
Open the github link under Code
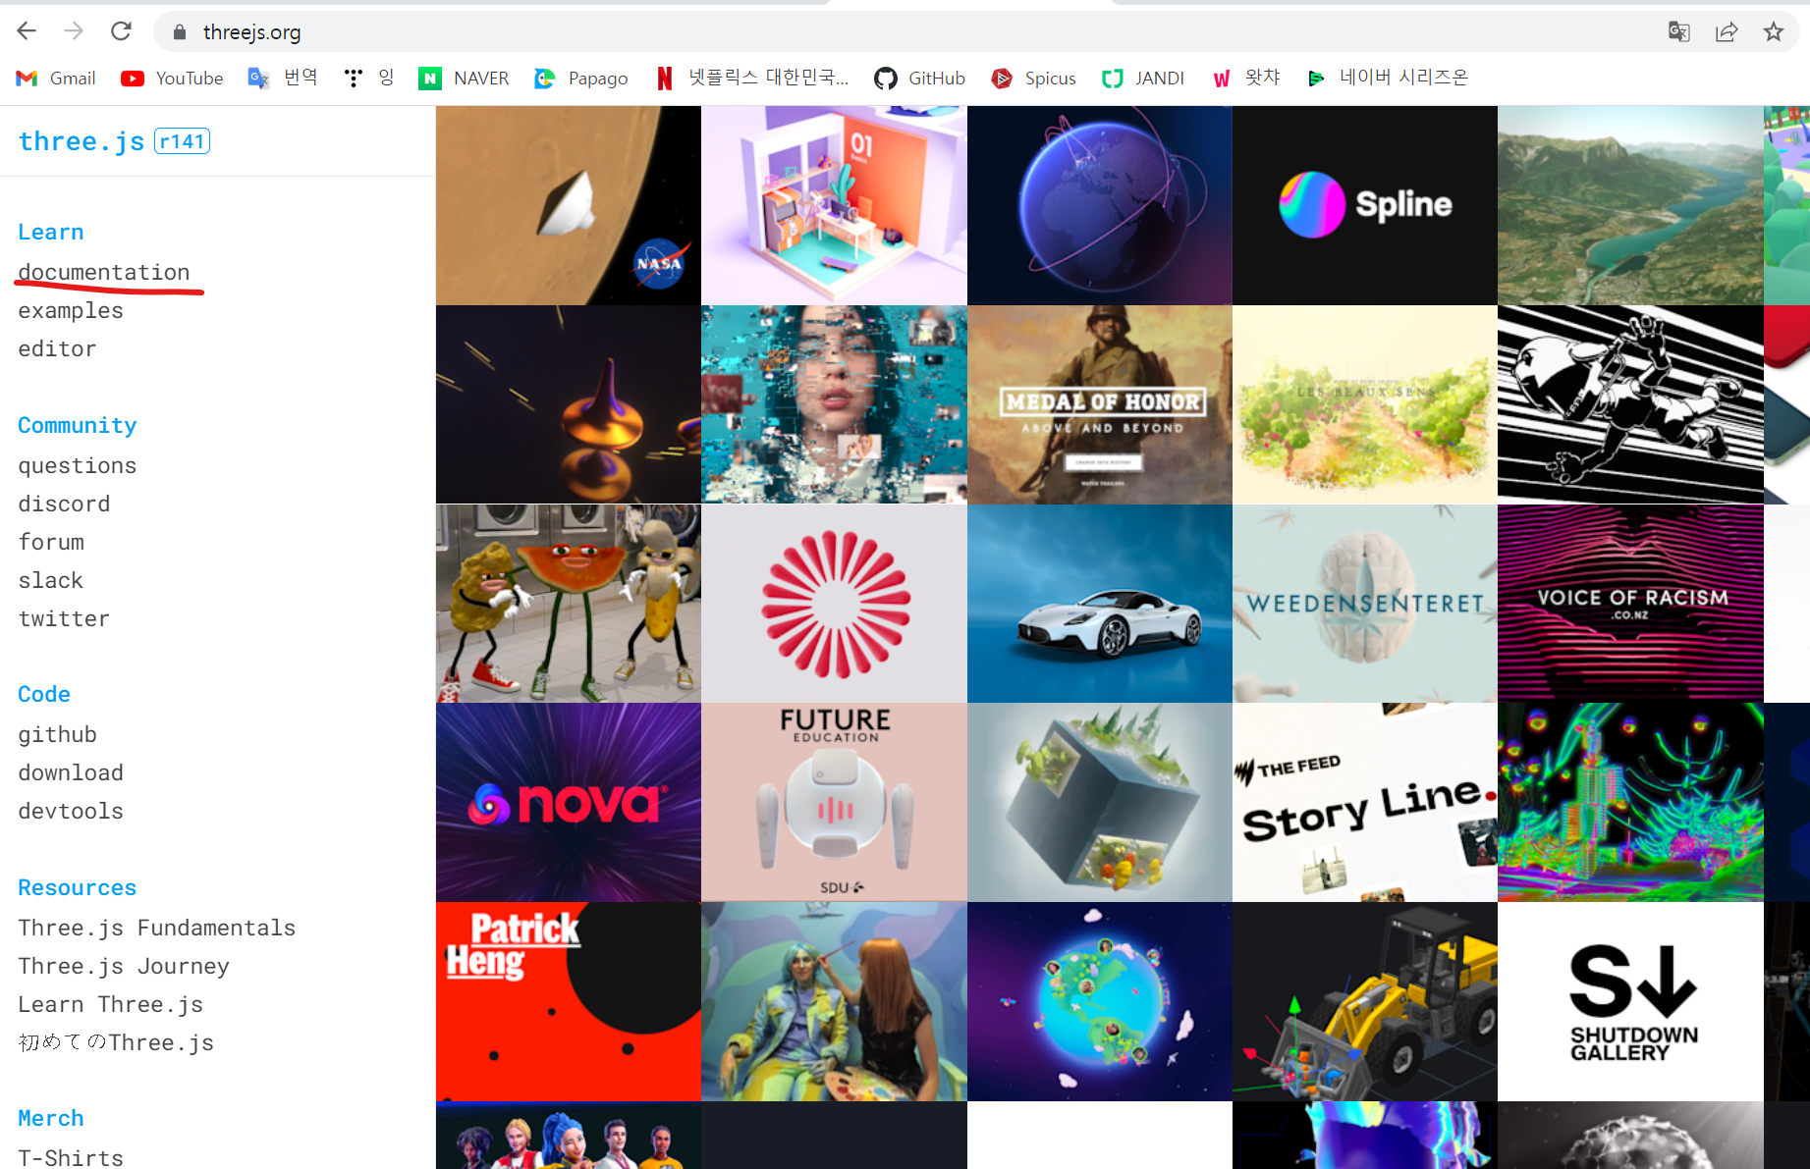coord(57,734)
